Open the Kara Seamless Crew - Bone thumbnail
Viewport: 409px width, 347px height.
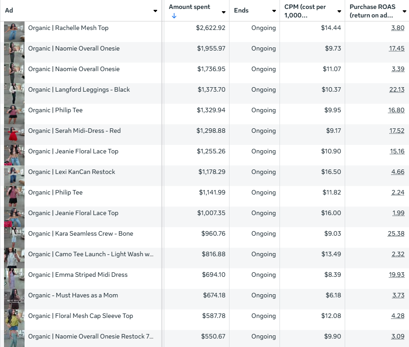[x=14, y=237]
